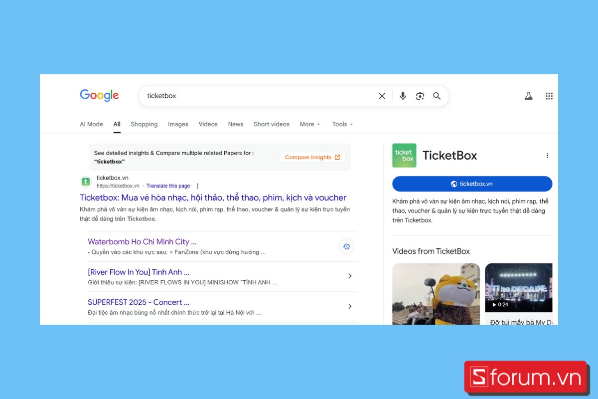Open [River Flow In You] Tình Anh link
Image resolution: width=598 pixels, height=399 pixels.
coord(139,272)
